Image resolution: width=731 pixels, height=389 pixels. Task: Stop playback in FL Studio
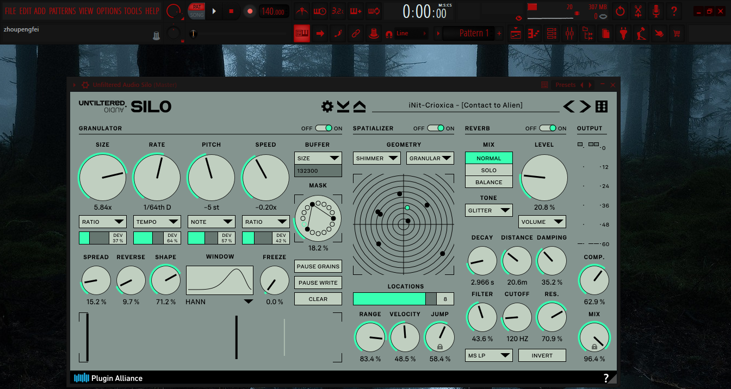pos(231,11)
